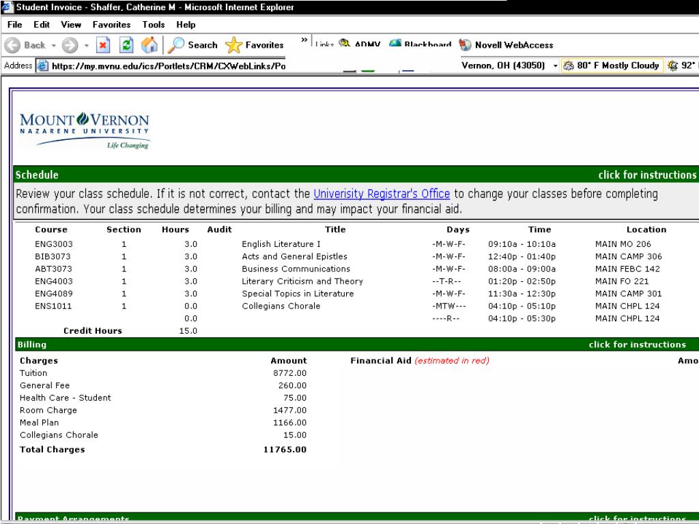Click the 80° F Mostly Cloudy weather button
699x524 pixels.
pos(612,65)
